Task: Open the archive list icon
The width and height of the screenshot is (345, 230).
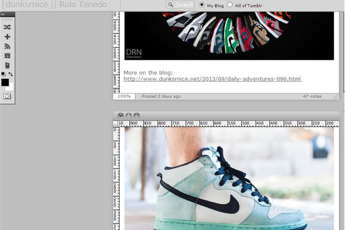Action: pyautogui.click(x=7, y=56)
